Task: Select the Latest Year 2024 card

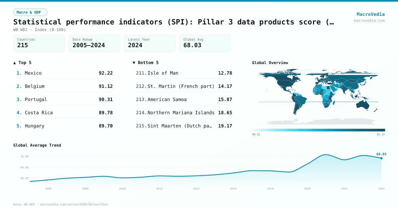Action: tap(150, 43)
